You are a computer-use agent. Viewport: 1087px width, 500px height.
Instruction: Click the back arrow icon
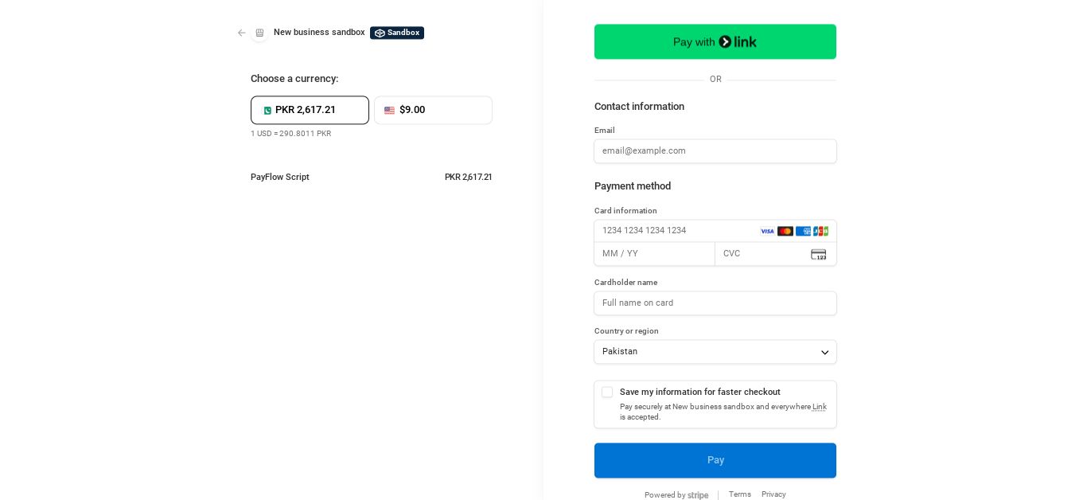coord(242,33)
